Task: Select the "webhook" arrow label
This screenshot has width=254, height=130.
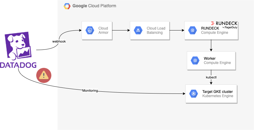Action: [59, 42]
